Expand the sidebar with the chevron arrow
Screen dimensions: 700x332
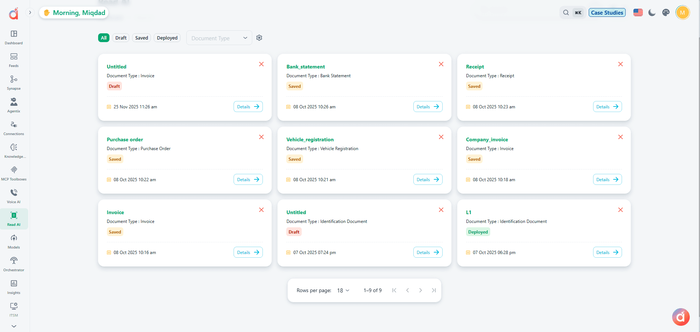pyautogui.click(x=30, y=12)
